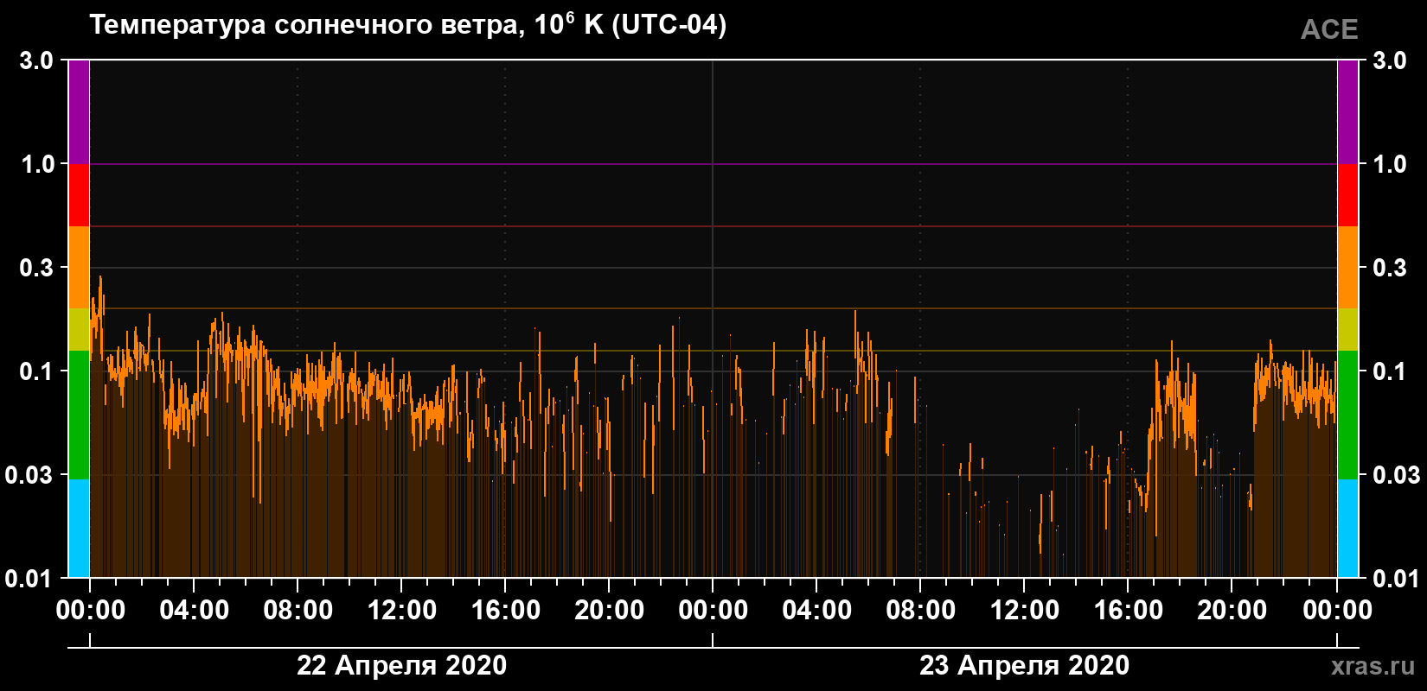The height and width of the screenshot is (691, 1427).
Task: Click the "22 Апреля 2020" date label
Action: [x=401, y=665]
